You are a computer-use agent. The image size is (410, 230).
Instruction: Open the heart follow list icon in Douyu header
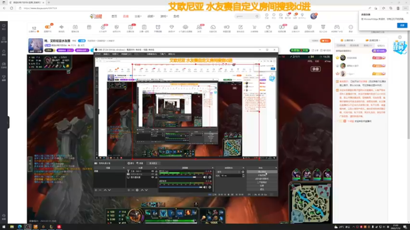pos(274,15)
